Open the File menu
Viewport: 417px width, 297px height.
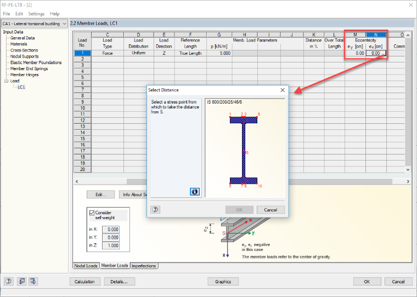7,14
